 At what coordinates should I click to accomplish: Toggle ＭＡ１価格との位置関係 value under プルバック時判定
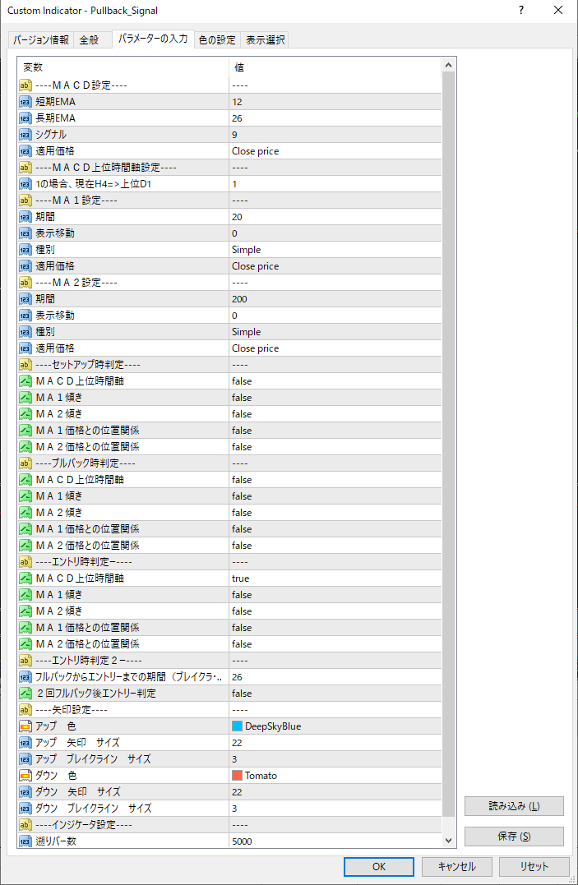coord(335,529)
